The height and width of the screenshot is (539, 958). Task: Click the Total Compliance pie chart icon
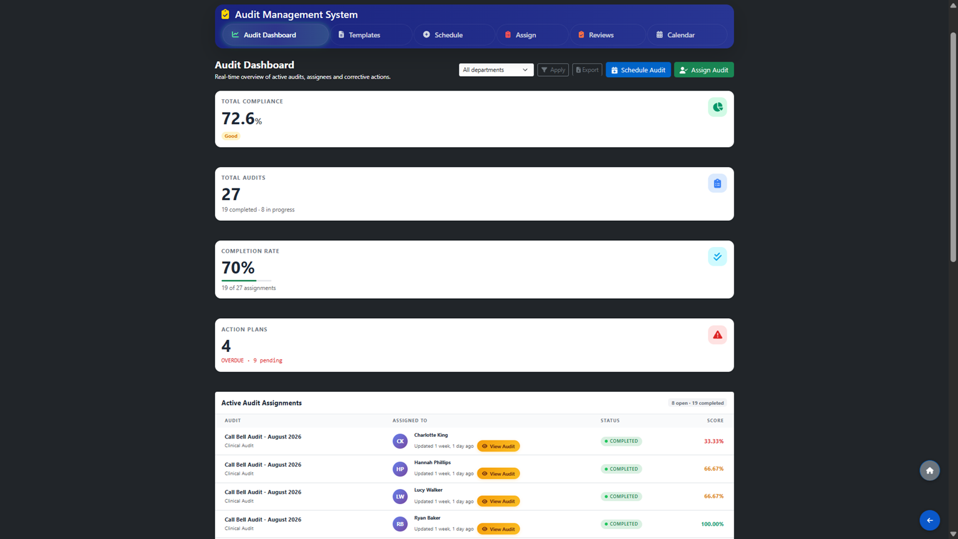pyautogui.click(x=717, y=107)
